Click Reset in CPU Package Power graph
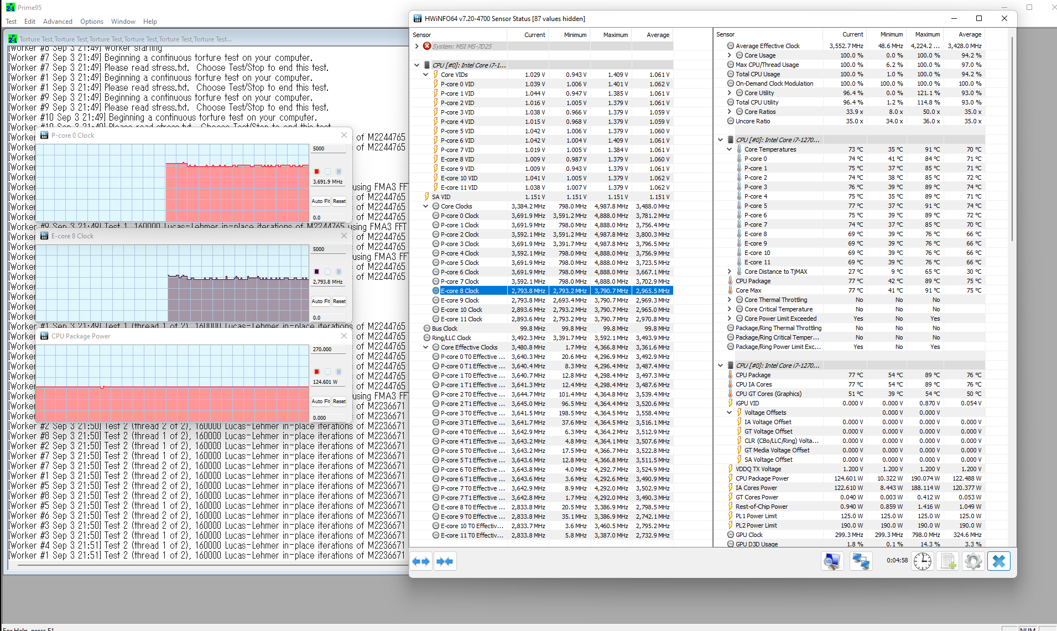This screenshot has height=631, width=1057. pyautogui.click(x=339, y=401)
